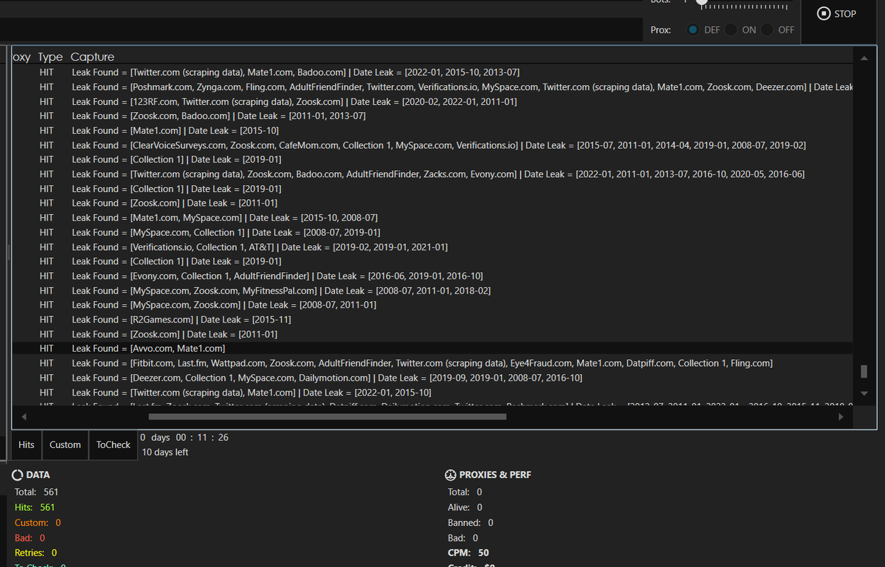Click the Banned: 0 proxies counter

471,522
